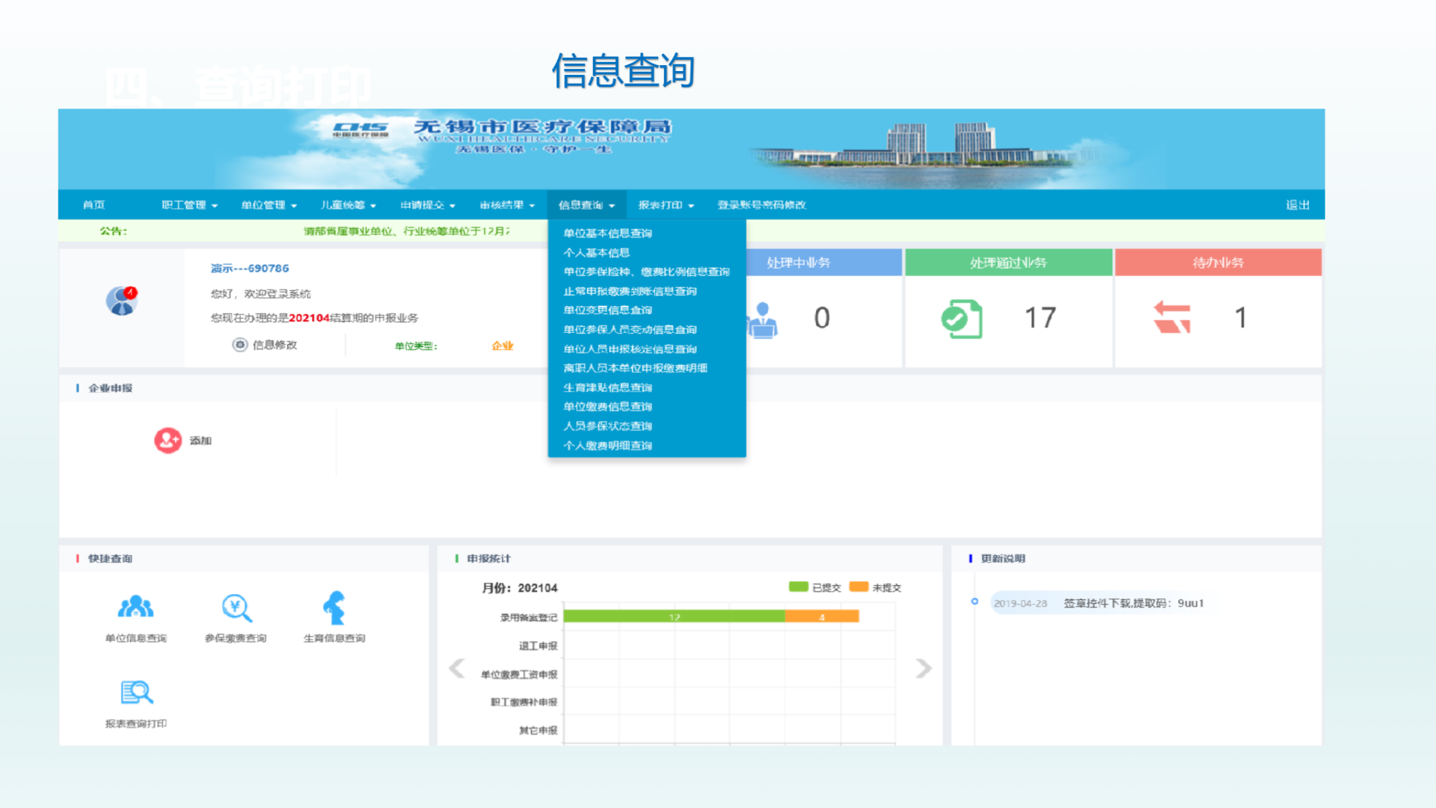Select 个人缴费明细查询 menu entry
The width and height of the screenshot is (1436, 808).
coord(607,446)
